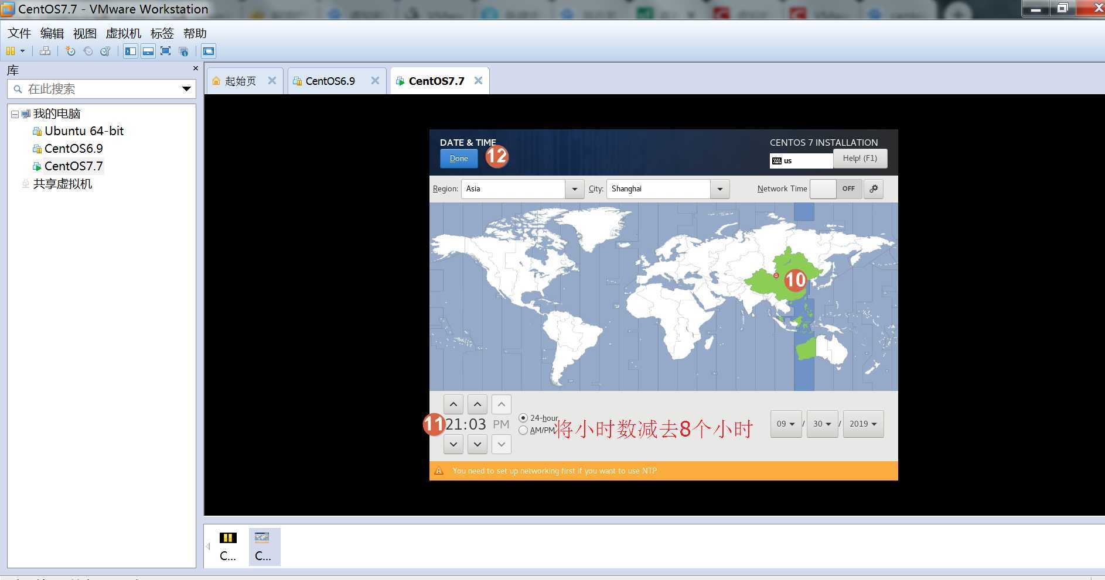The image size is (1105, 580).
Task: Decrease the hours with the down arrow
Action: tap(453, 444)
